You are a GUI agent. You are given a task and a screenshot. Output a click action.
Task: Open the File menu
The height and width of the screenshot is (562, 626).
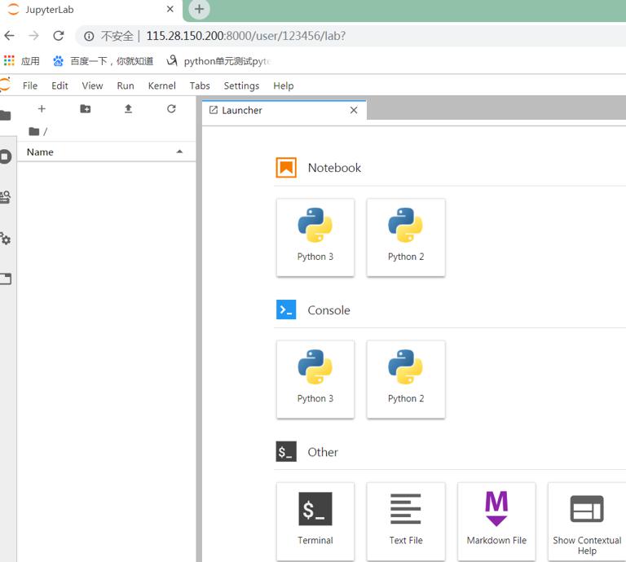coord(30,86)
